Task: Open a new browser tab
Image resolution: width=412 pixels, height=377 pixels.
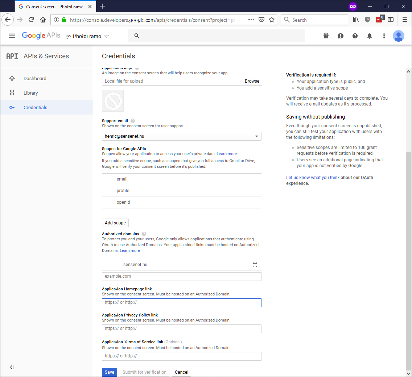Action: [x=102, y=6]
